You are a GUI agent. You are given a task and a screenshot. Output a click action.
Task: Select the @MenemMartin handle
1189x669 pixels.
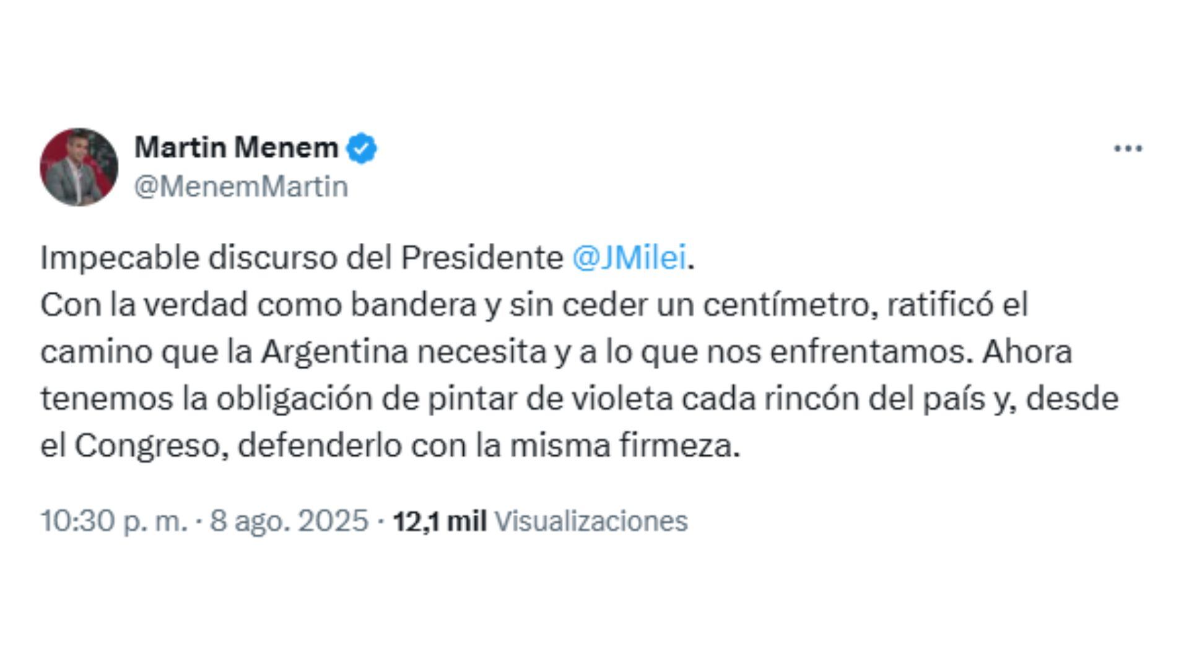[x=240, y=185]
